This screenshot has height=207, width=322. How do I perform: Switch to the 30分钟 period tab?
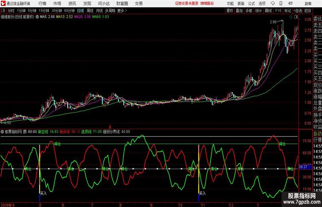coord(57,11)
